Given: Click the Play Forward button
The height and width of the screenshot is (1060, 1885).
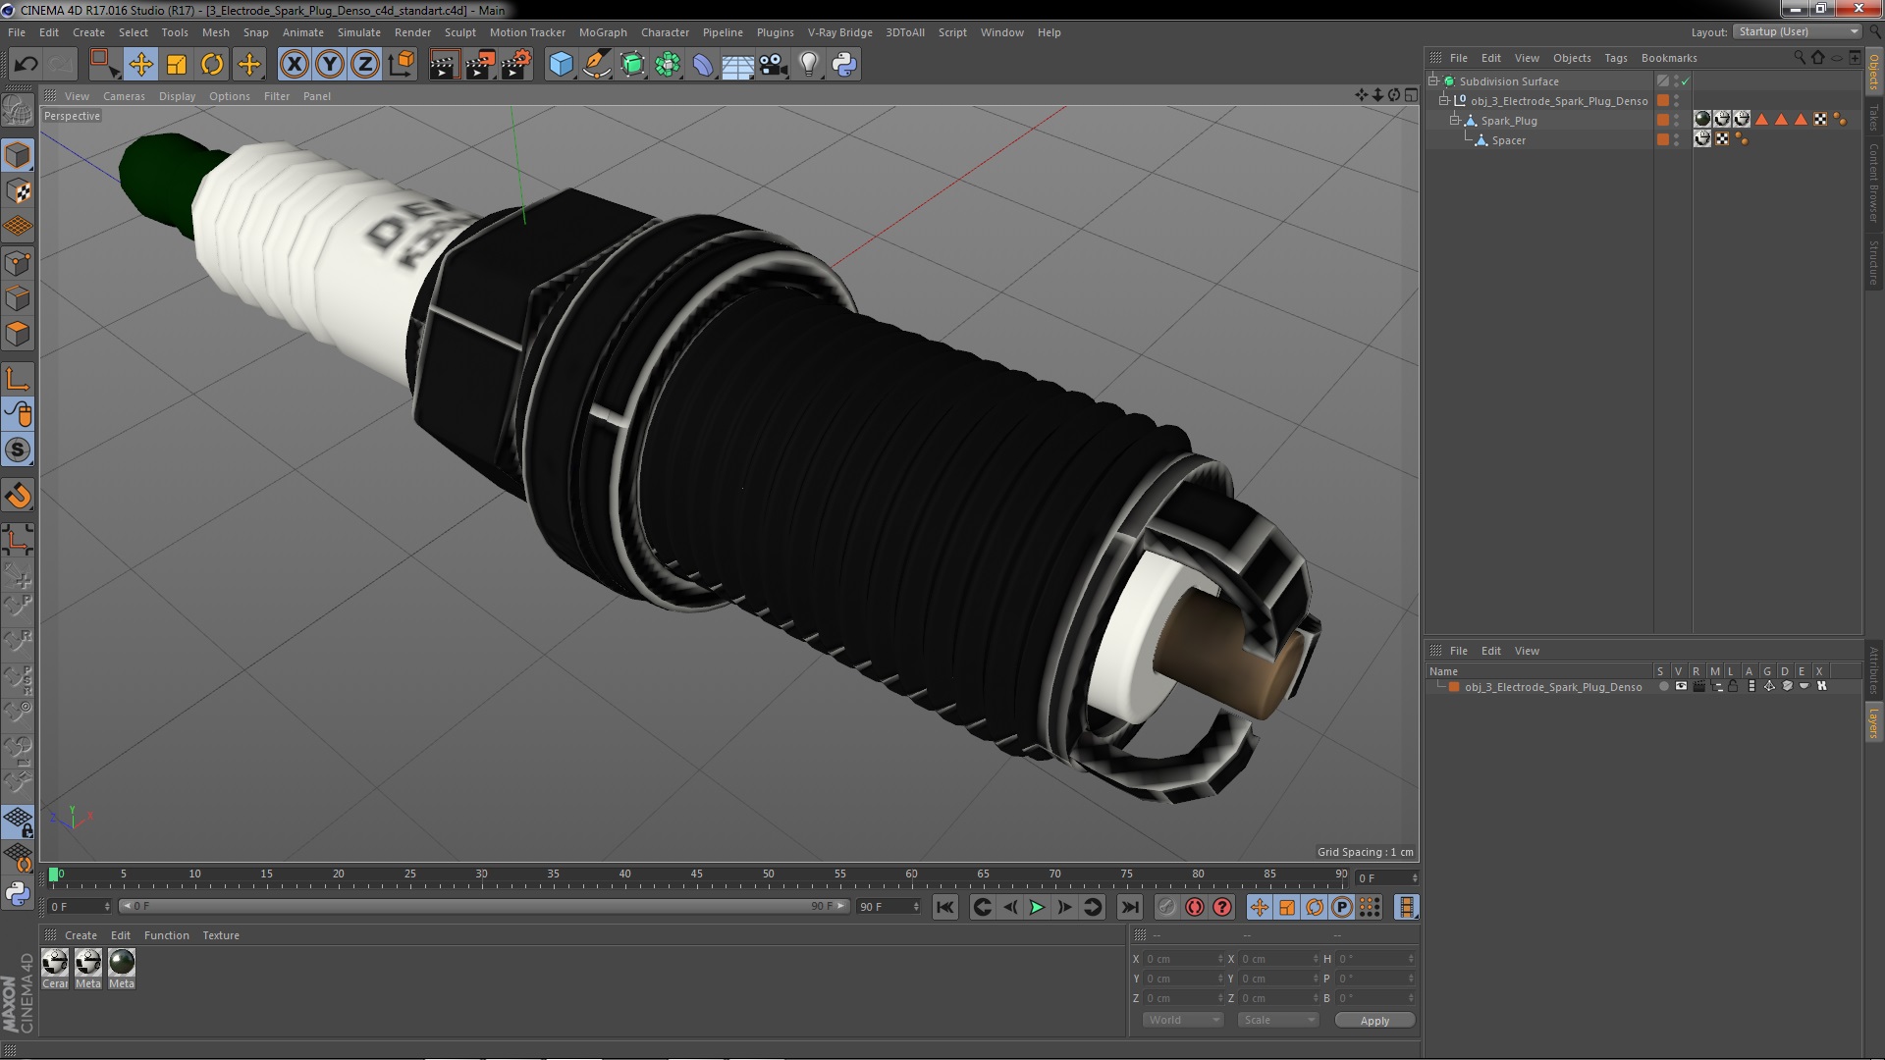Looking at the screenshot, I should (x=1037, y=907).
